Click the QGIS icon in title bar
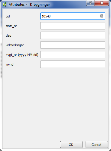 tap(4, 5)
